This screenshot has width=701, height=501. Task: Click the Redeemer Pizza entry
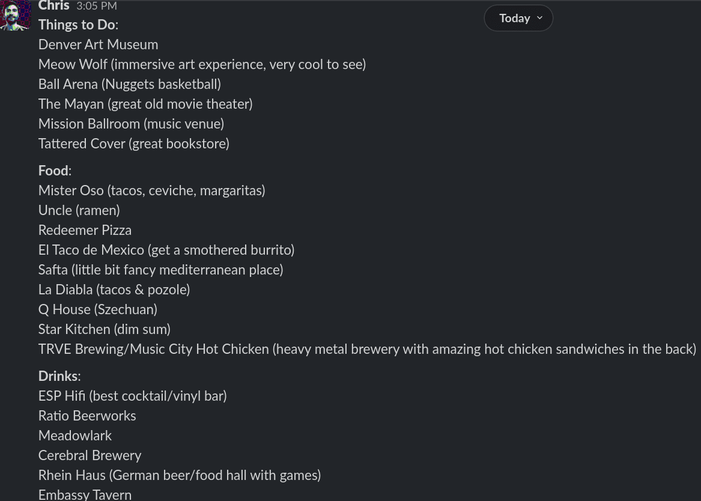(85, 230)
